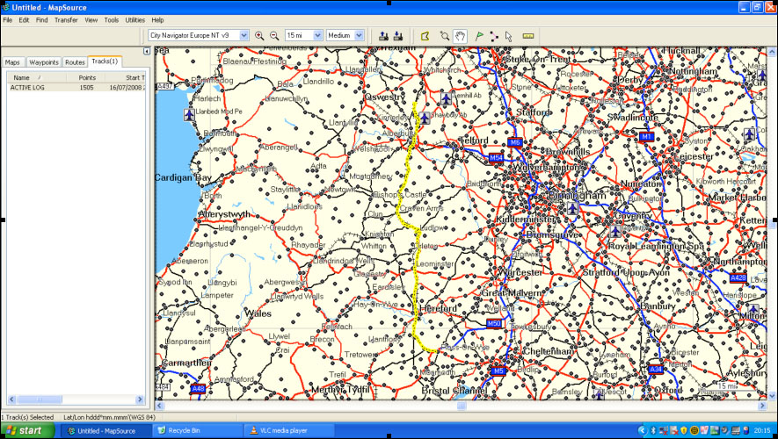This screenshot has height=439, width=778.
Task: Select the Distance/Bearing ruler tool
Action: [528, 36]
